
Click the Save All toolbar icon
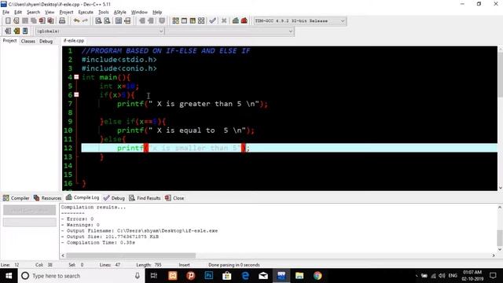pyautogui.click(x=33, y=20)
